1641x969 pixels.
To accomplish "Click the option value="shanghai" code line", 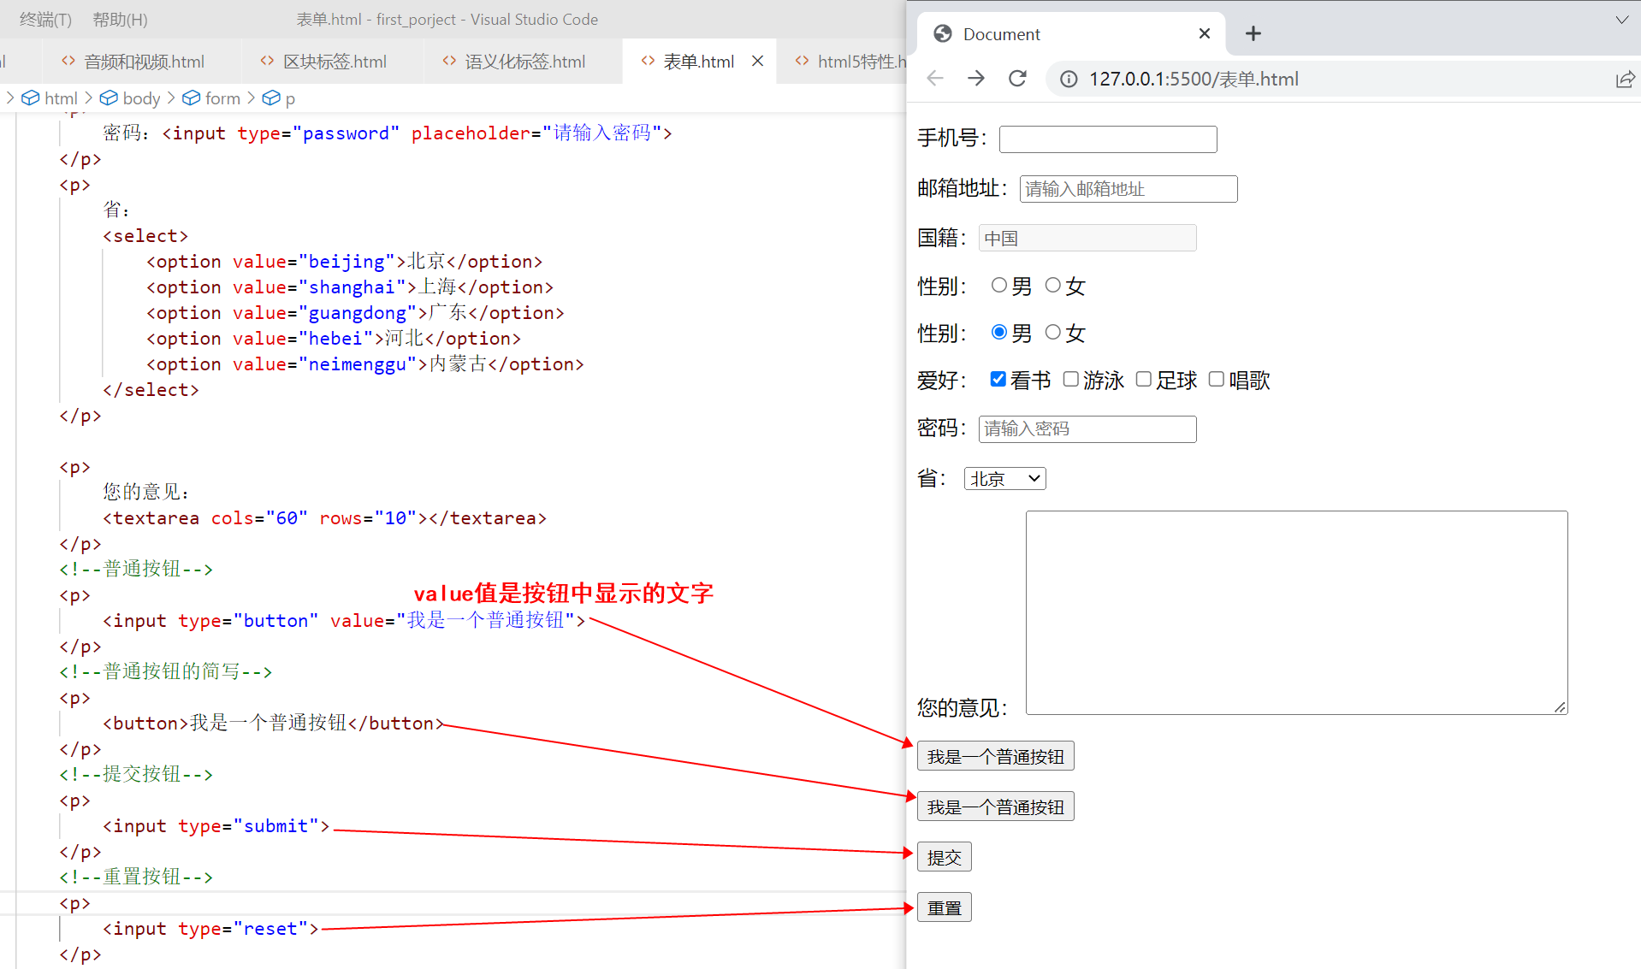I will 350,287.
